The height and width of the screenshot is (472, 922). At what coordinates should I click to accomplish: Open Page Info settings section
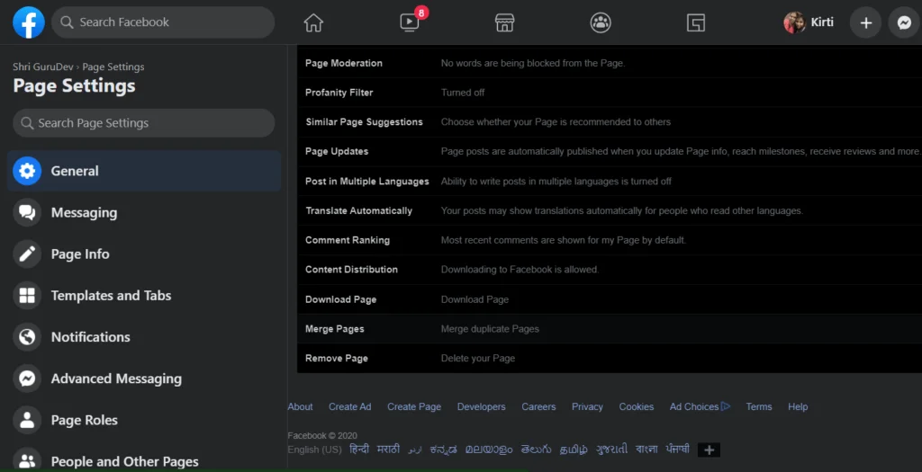(80, 254)
